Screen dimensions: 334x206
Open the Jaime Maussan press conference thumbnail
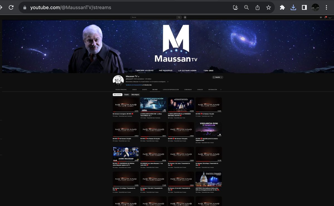tap(126, 154)
